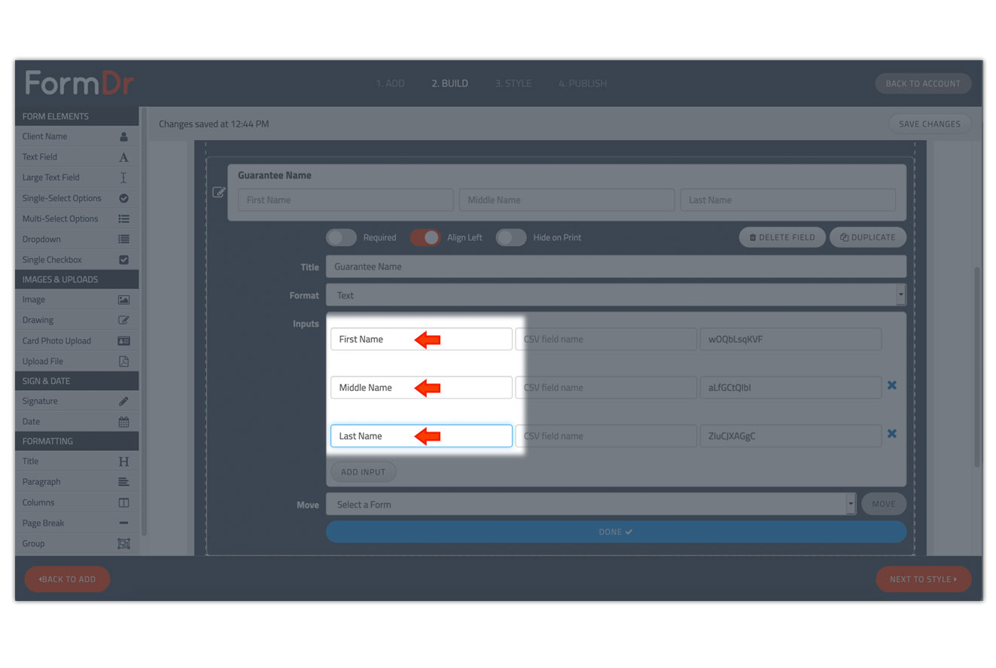Screen dimensions: 996x668
Task: Click the blue DONE button
Action: tap(616, 532)
